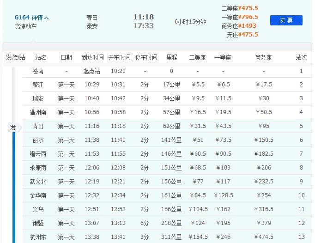Click the 杭州东 station name
This screenshot has height=243, width=315.
pyautogui.click(x=39, y=237)
